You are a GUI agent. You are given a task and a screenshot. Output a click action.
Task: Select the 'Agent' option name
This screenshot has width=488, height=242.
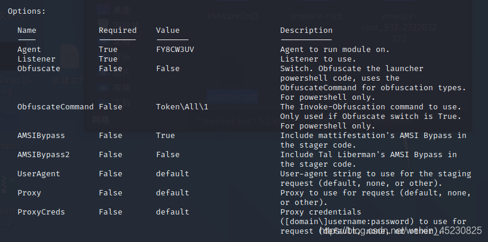(x=29, y=50)
